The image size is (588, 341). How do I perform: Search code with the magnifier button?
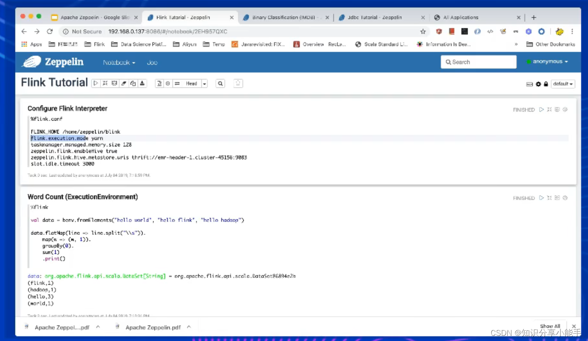(x=220, y=84)
